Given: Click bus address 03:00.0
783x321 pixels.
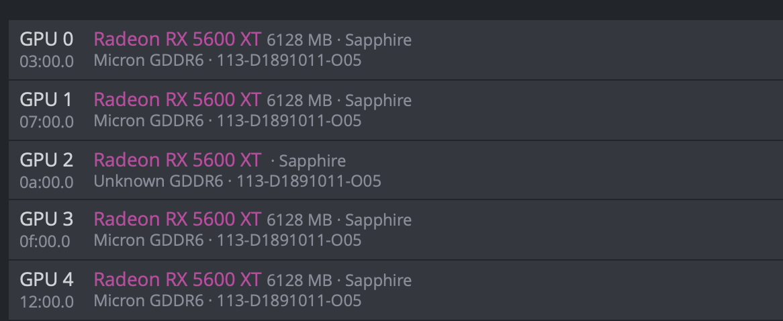Looking at the screenshot, I should pos(46,61).
